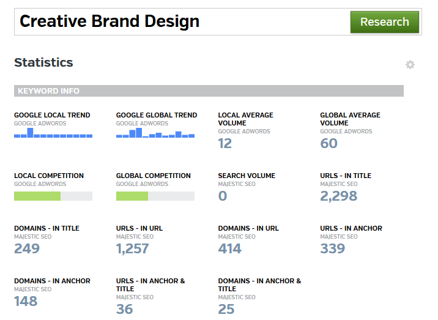Click the Global Average Volume value 60

pos(328,143)
